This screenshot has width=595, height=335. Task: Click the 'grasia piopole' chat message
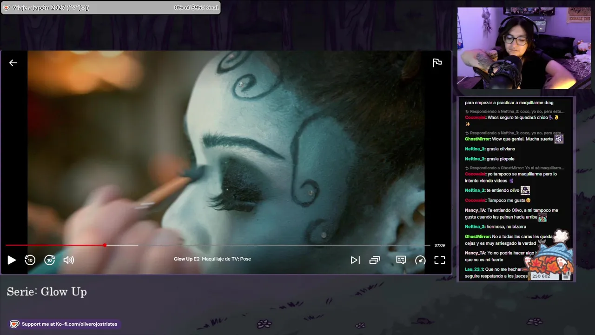click(x=489, y=159)
